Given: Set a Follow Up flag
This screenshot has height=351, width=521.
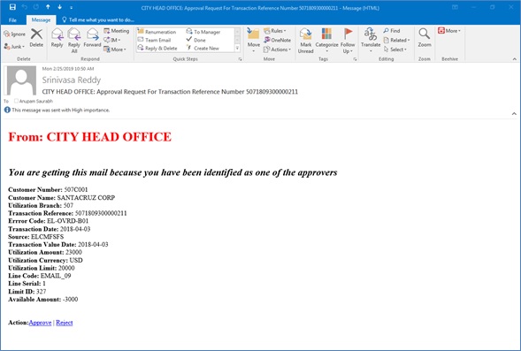Looking at the screenshot, I should pos(348,41).
